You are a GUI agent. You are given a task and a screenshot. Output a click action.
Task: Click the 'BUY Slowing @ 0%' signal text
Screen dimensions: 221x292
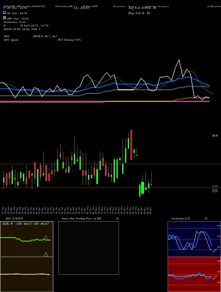(69, 40)
